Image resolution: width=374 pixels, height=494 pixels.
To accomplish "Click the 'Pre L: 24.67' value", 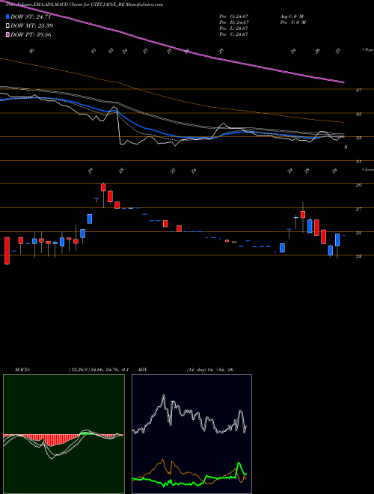I will (234, 28).
